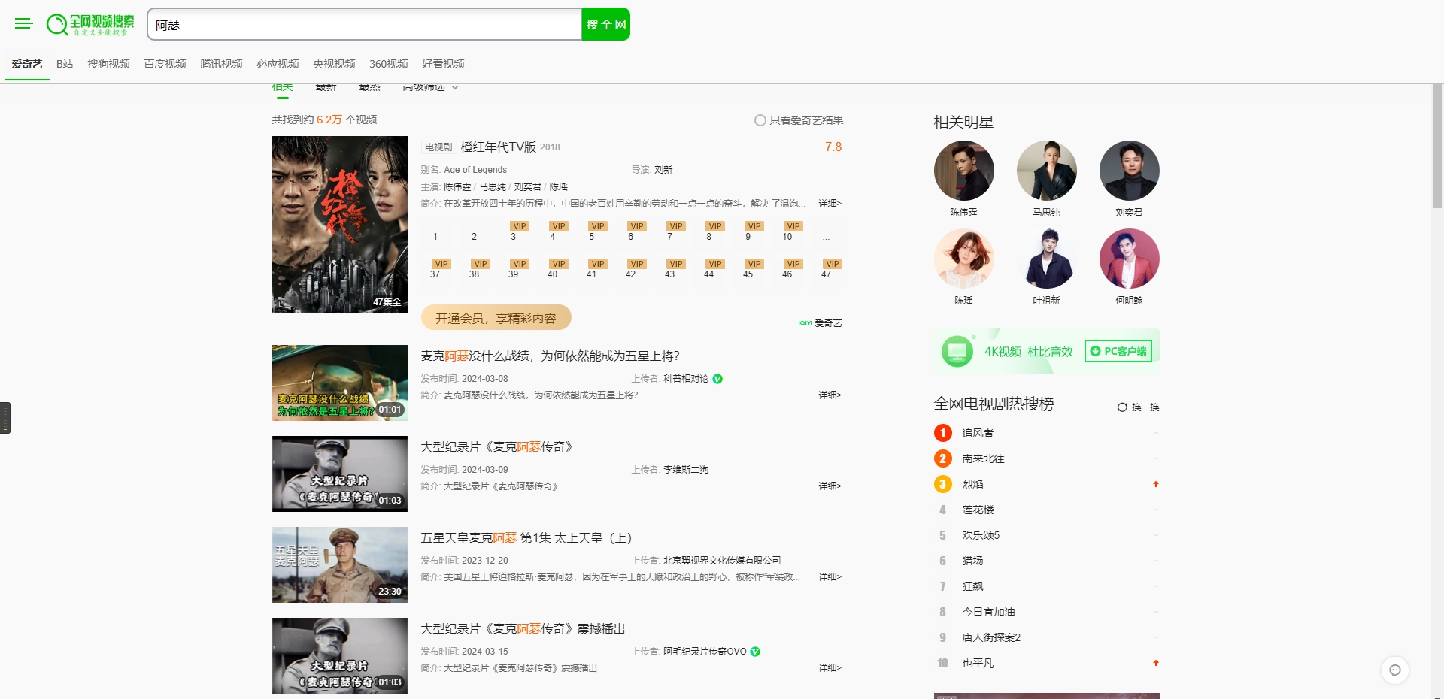1444x699 pixels.
Task: Play episode 1 of 橙红年代
Action: 435,237
